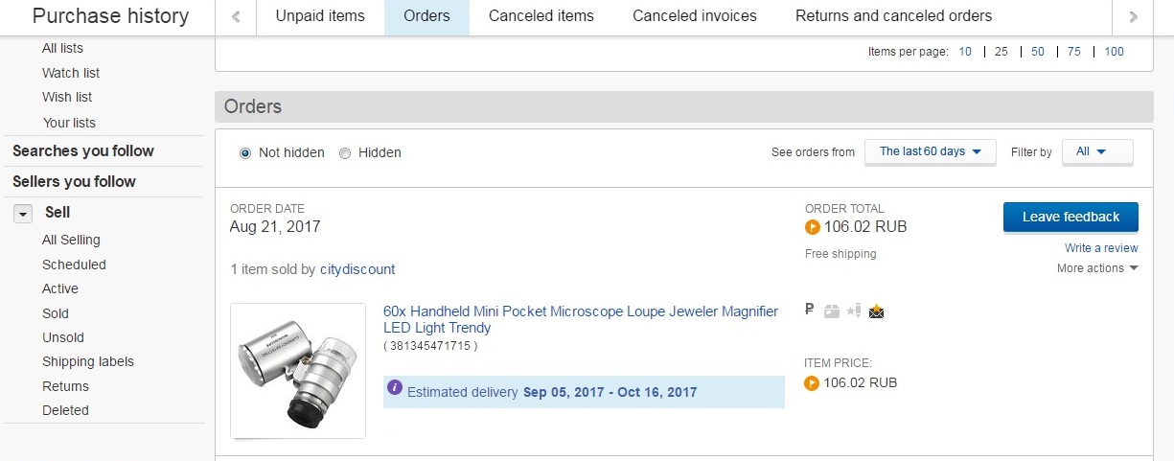This screenshot has height=461, width=1174.
Task: Click the orange icon beside item price
Action: pyautogui.click(x=812, y=383)
